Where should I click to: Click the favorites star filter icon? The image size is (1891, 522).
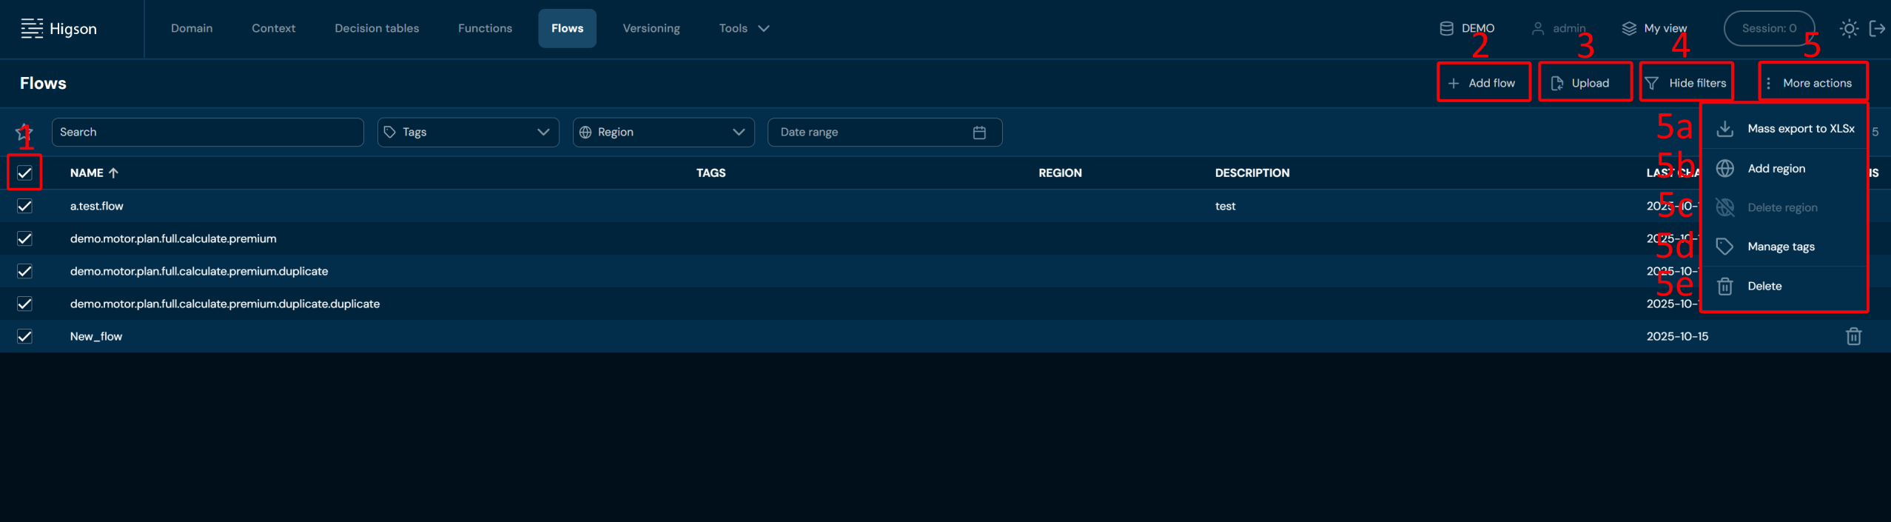tap(23, 132)
